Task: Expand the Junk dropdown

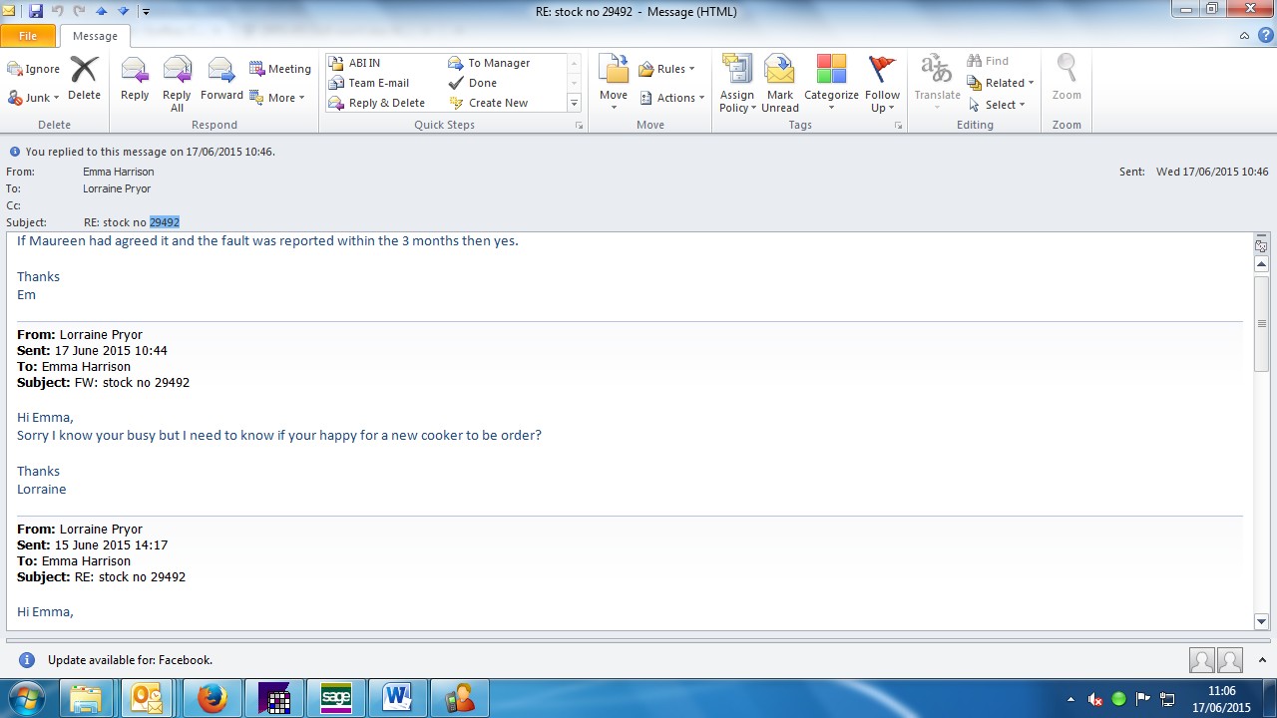Action: click(35, 98)
